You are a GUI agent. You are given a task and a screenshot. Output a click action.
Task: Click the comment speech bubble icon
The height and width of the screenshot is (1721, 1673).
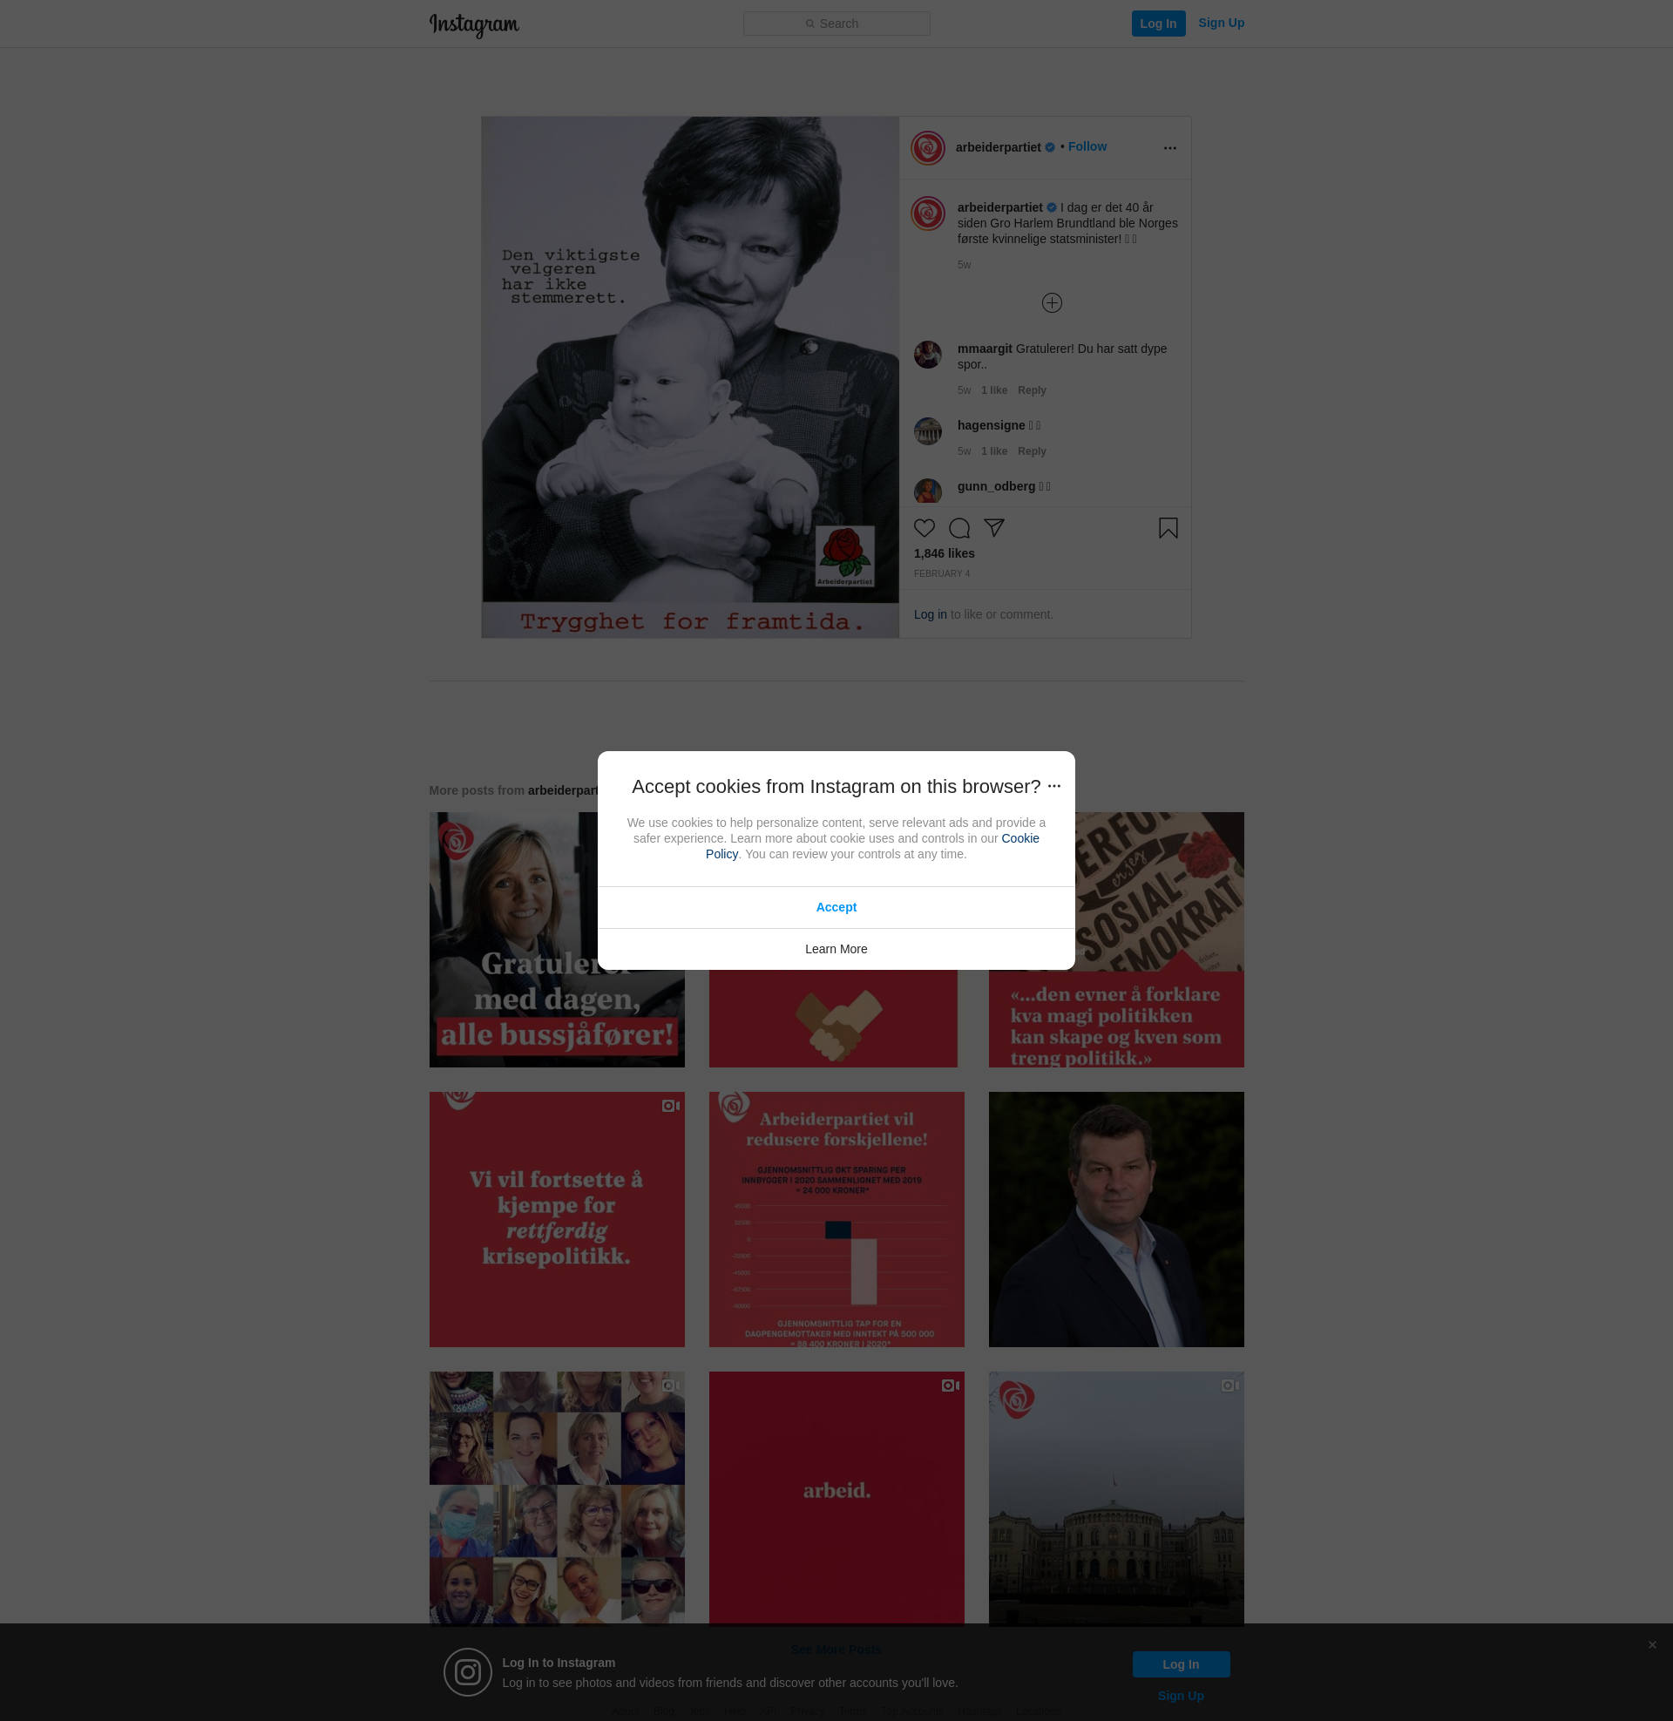point(959,528)
